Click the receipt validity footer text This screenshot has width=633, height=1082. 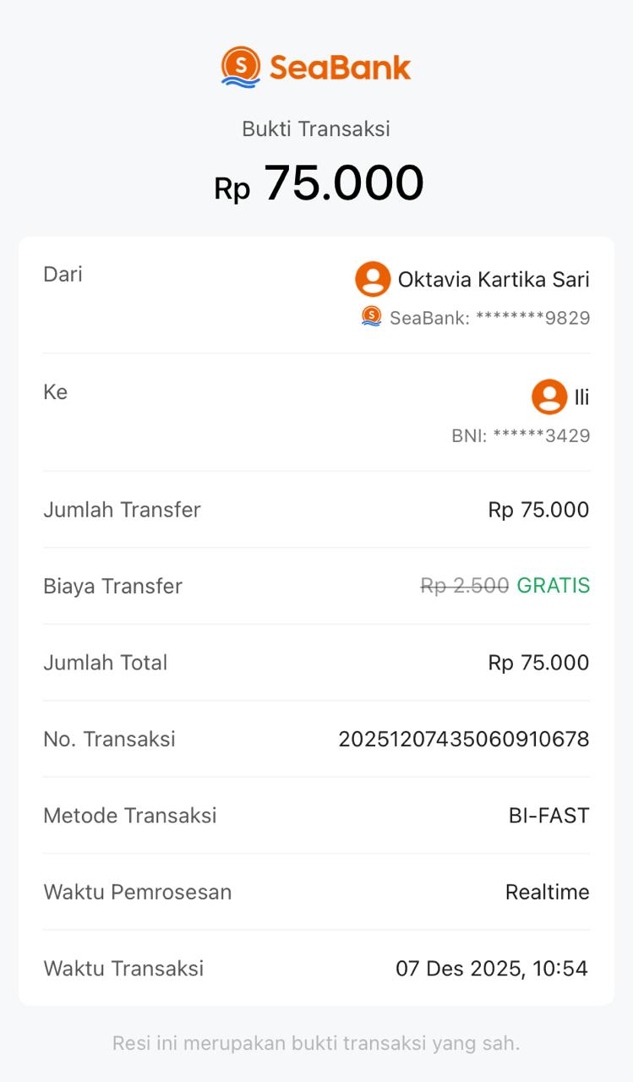coord(316,1043)
